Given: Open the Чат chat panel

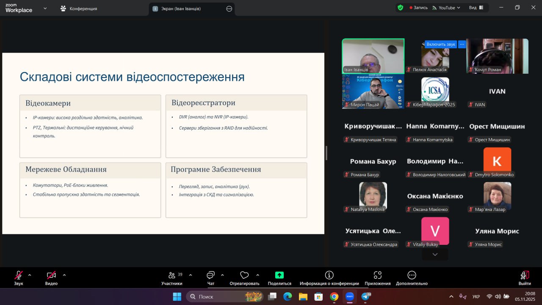Looking at the screenshot, I should pos(211,276).
